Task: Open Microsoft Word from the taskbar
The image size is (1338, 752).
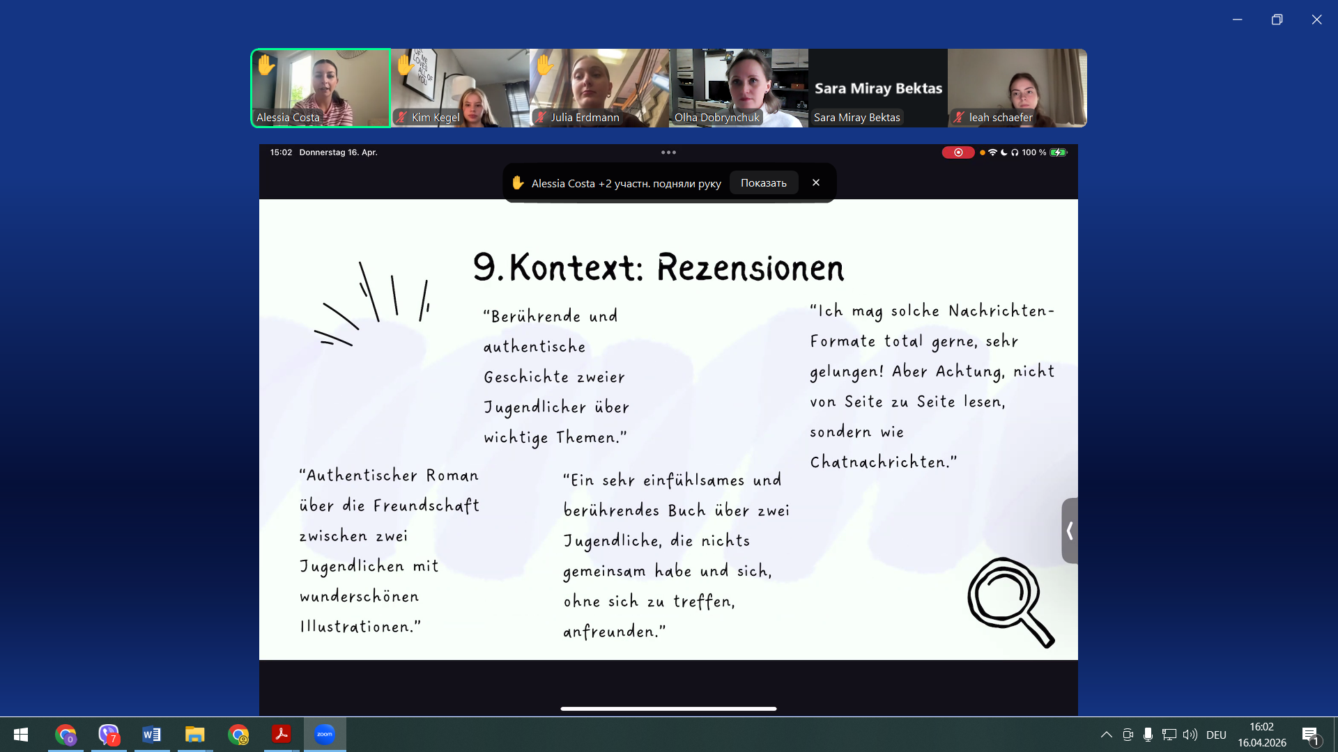Action: [151, 735]
